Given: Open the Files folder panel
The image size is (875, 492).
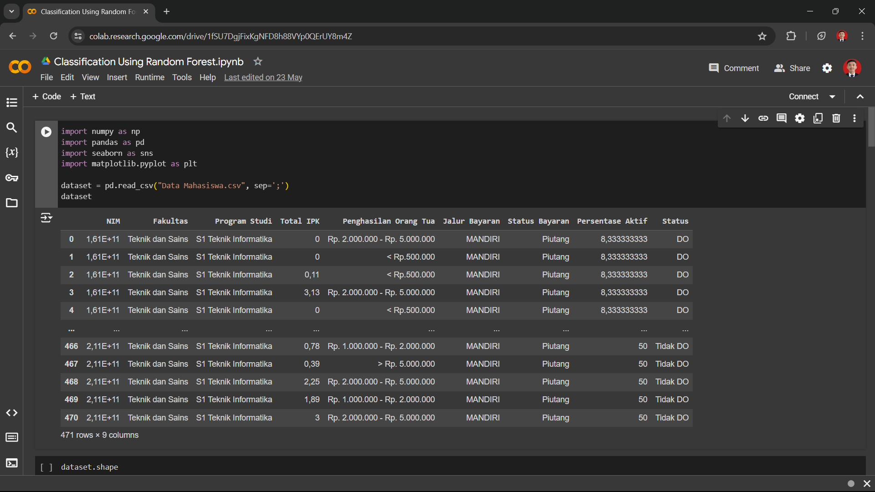Looking at the screenshot, I should 12,203.
